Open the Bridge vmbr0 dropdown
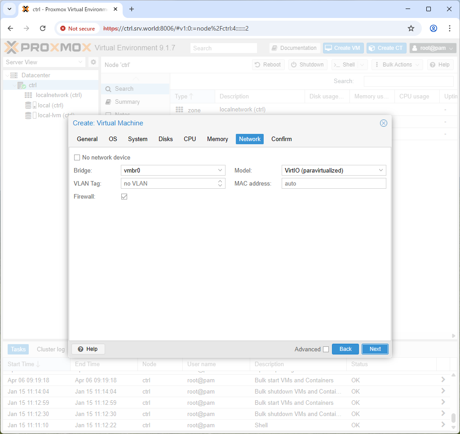Screen dimensions: 460x434 173,170
